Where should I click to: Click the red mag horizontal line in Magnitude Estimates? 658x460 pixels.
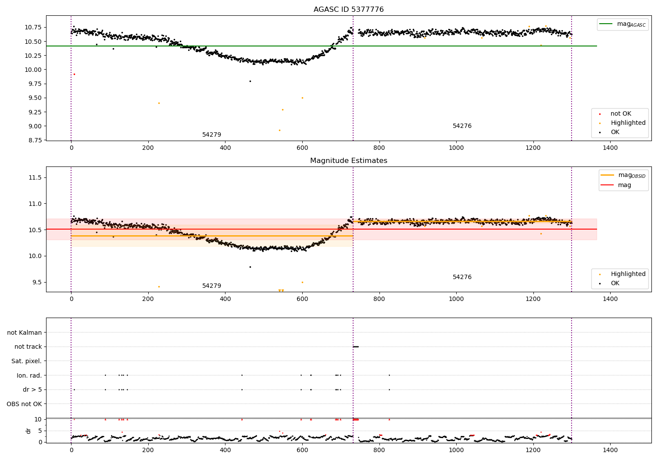point(322,229)
